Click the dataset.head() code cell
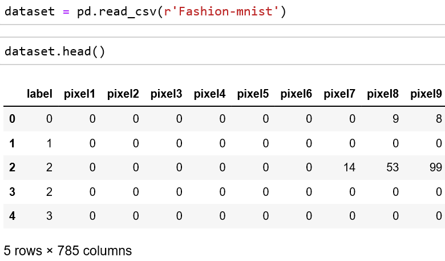 (222, 51)
